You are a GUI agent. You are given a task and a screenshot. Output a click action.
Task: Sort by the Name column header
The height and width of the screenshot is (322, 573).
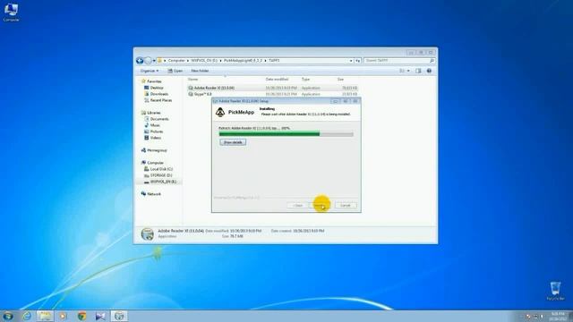pyautogui.click(x=193, y=80)
